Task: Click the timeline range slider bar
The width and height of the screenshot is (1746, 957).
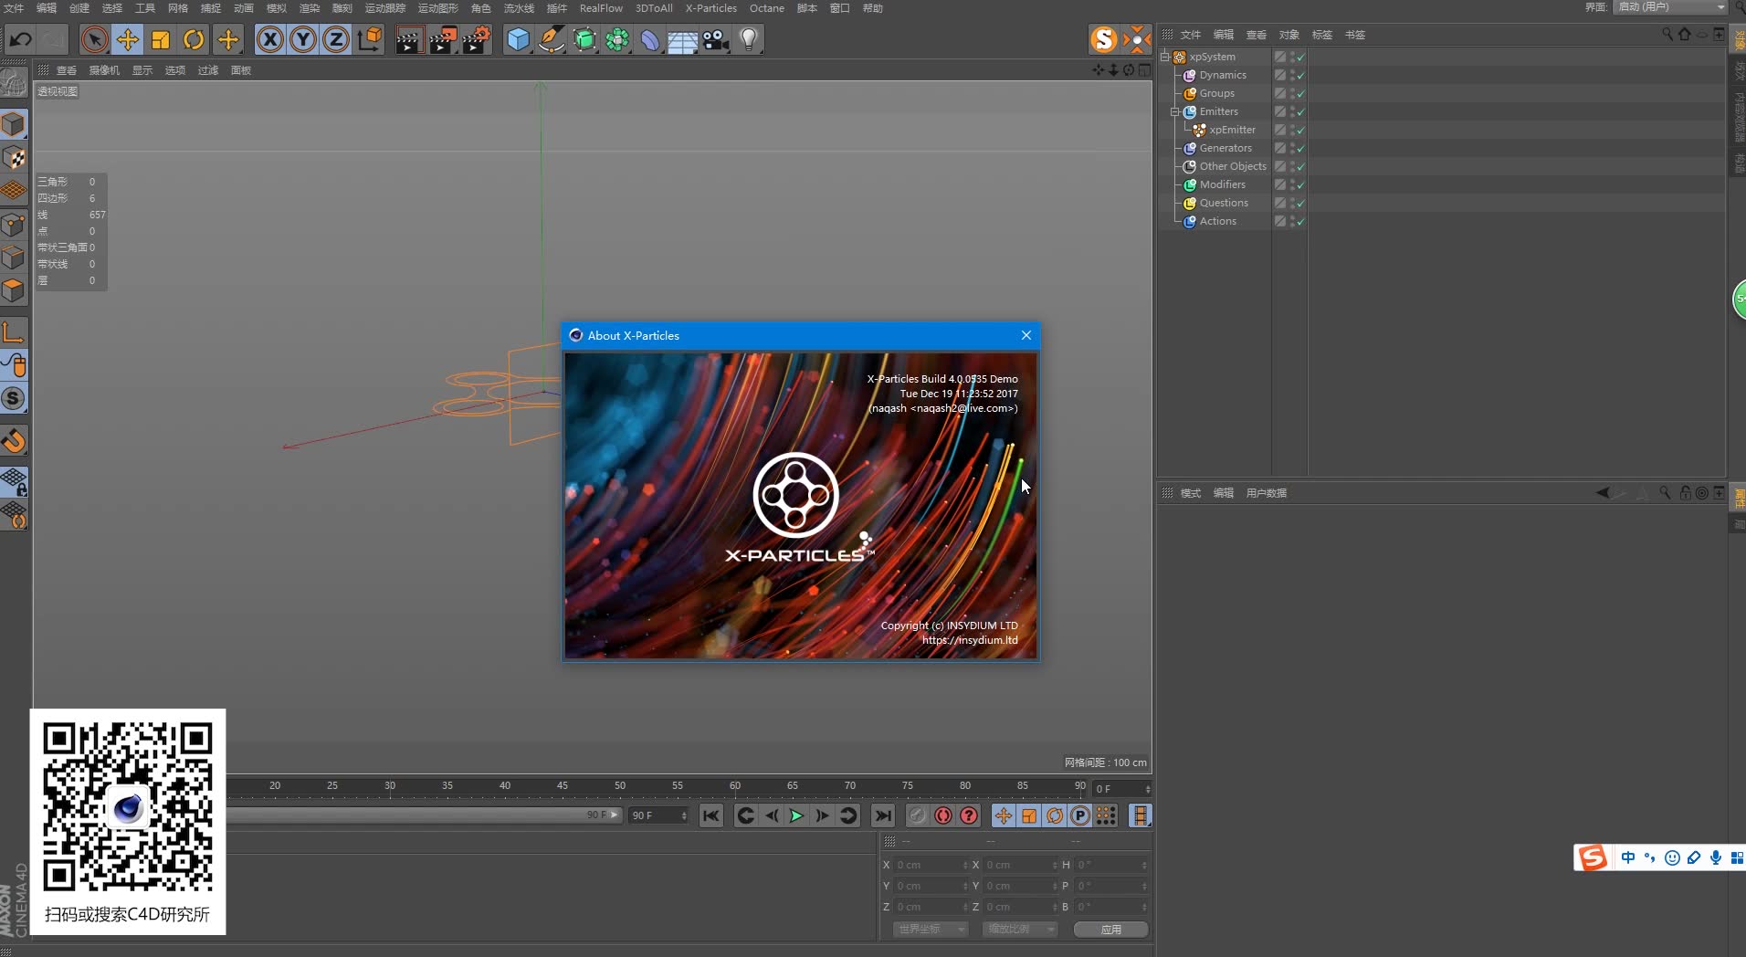Action: click(x=425, y=815)
